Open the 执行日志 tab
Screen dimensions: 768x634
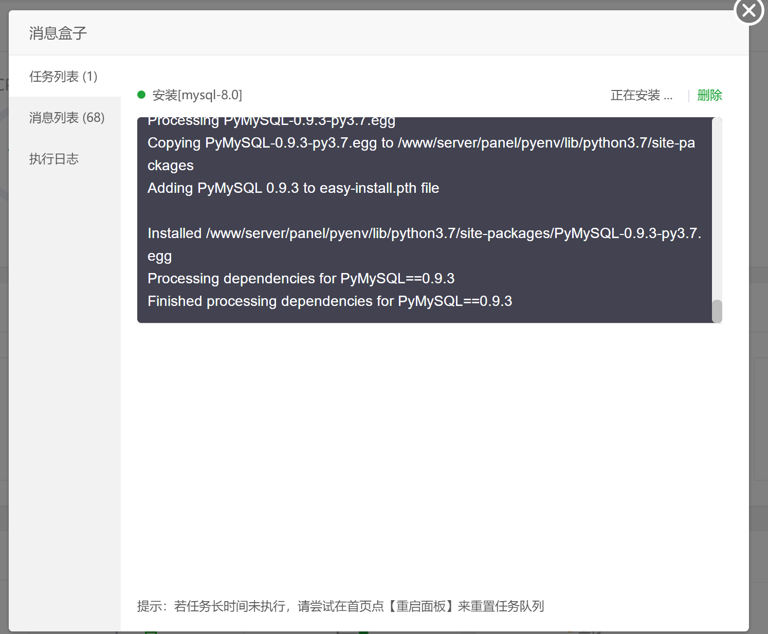click(65, 158)
